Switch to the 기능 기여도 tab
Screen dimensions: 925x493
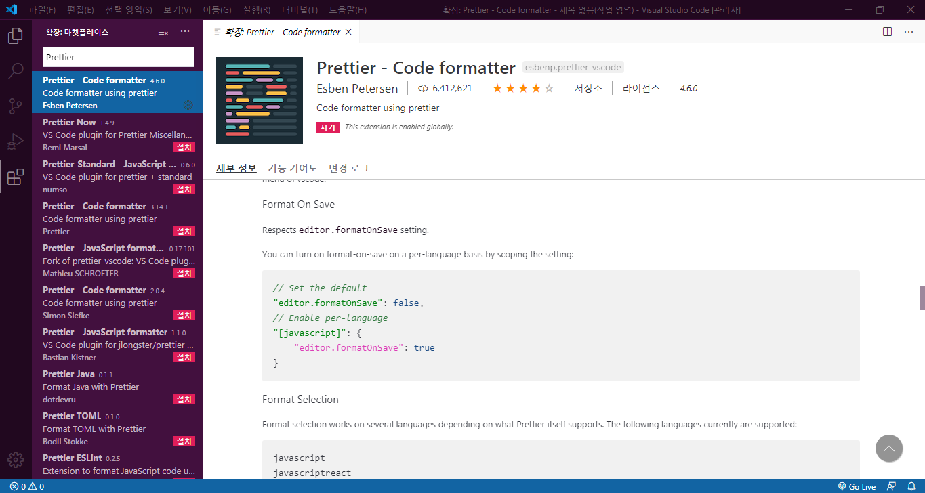292,168
